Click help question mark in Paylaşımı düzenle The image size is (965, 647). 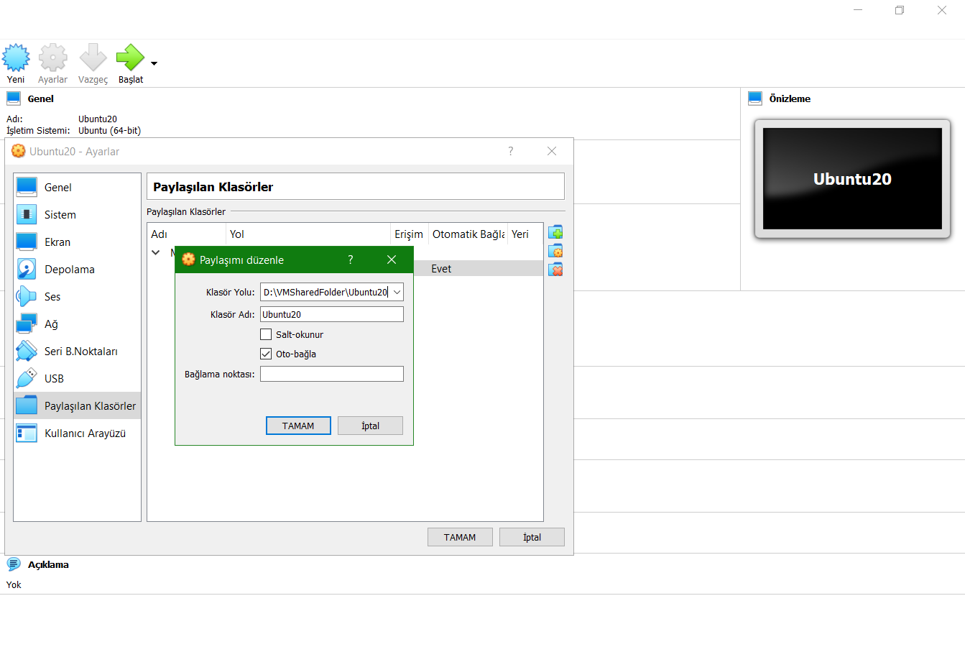(351, 260)
